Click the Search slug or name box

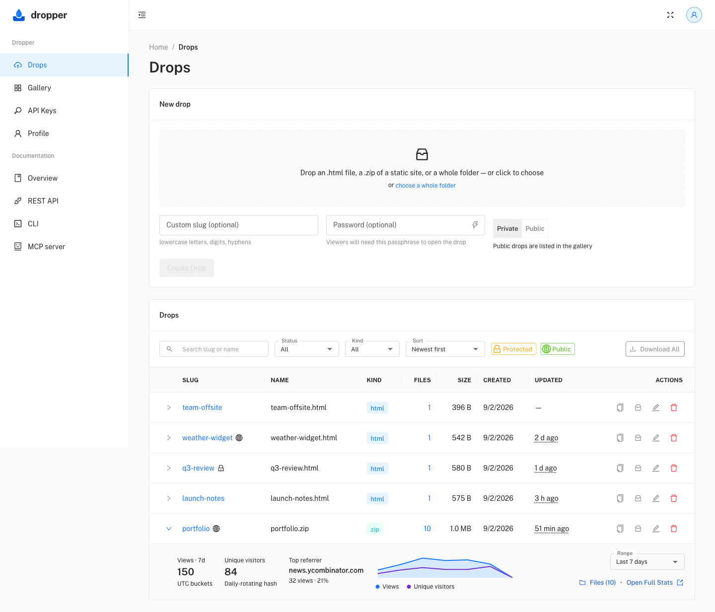[214, 349]
